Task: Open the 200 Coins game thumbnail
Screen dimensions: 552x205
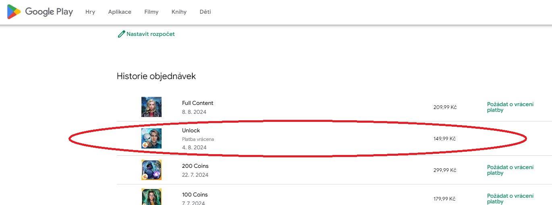Action: (151, 170)
